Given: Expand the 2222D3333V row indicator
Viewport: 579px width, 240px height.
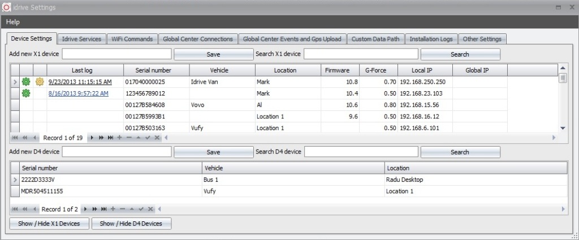Looking at the screenshot, I should [x=15, y=180].
